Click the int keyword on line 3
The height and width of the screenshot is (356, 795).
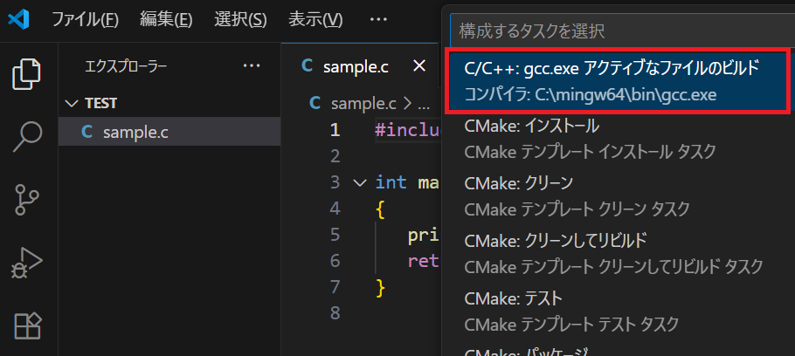coord(391,182)
